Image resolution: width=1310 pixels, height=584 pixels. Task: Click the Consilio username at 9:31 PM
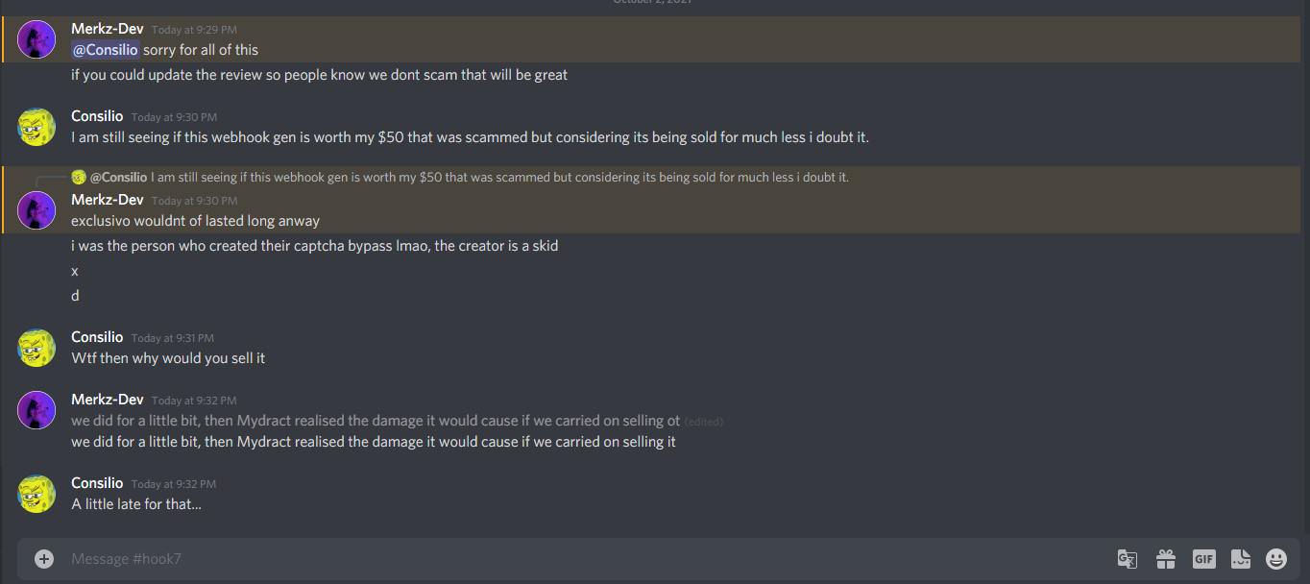tap(97, 337)
